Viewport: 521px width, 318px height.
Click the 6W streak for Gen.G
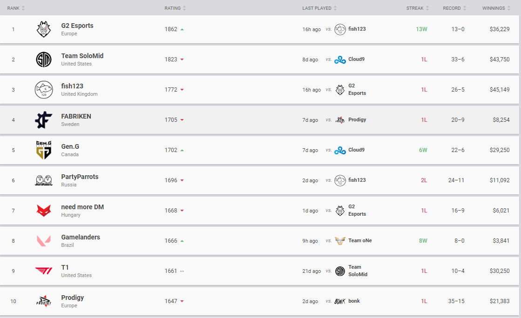pos(423,150)
